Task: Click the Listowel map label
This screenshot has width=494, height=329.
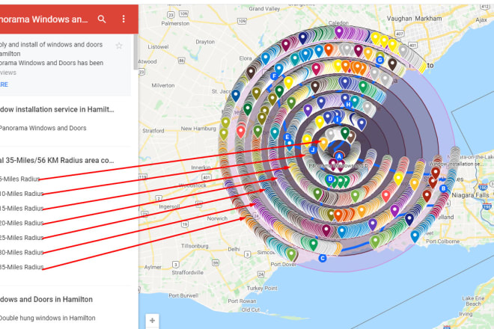Action: pyautogui.click(x=159, y=47)
